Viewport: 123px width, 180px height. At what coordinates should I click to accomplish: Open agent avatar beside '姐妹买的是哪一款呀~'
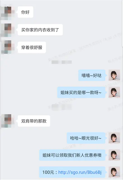114,92
